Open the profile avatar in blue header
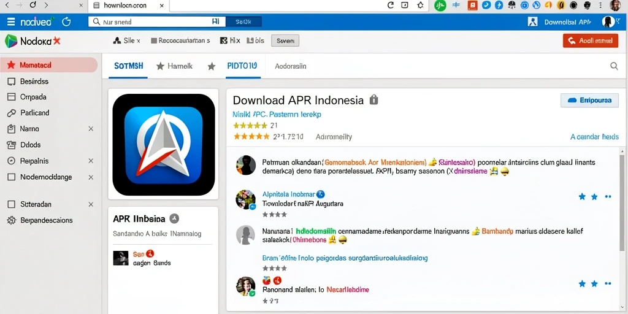This screenshot has height=314, width=628. click(608, 21)
